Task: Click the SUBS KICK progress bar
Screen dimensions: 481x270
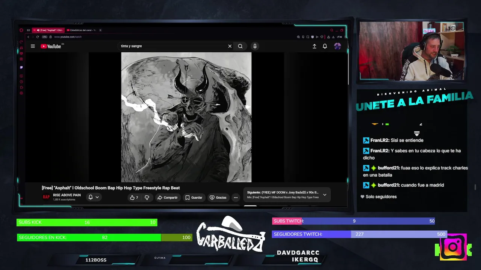Action: click(87, 222)
